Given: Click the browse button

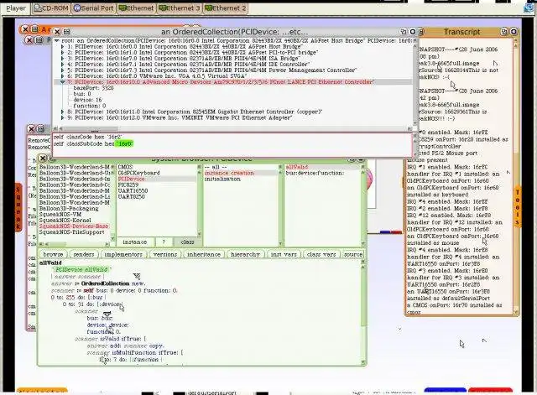Looking at the screenshot, I should pos(53,254).
